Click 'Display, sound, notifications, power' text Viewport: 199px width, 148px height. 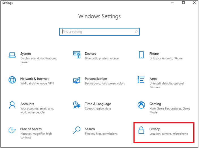(38, 60)
